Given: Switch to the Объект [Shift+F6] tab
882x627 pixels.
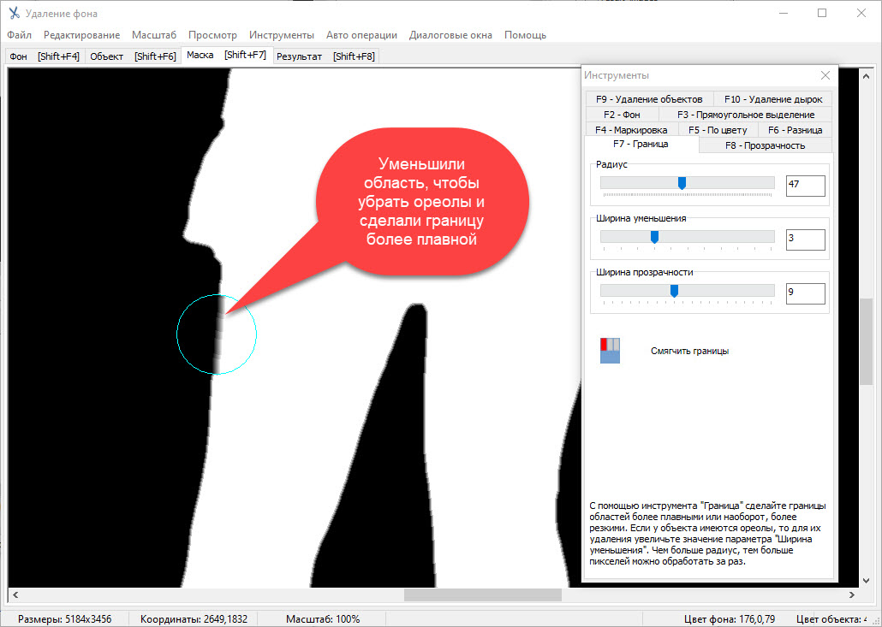Looking at the screenshot, I should 133,56.
